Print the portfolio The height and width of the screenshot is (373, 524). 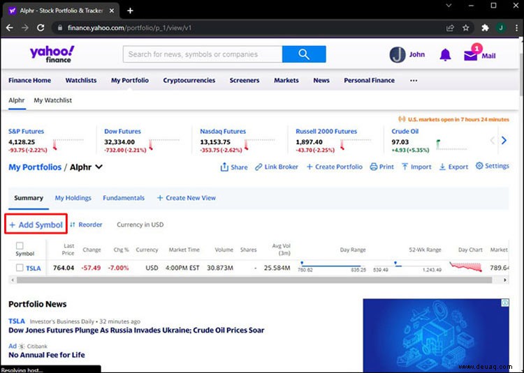[382, 167]
